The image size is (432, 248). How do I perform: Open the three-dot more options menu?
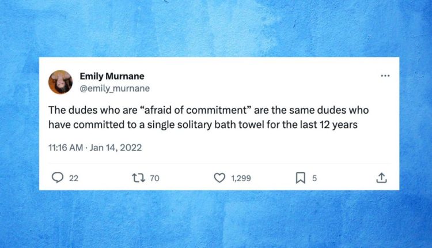coord(385,76)
